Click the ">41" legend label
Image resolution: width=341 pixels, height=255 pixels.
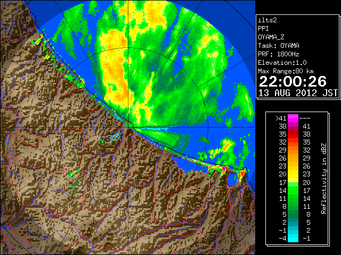(281, 118)
